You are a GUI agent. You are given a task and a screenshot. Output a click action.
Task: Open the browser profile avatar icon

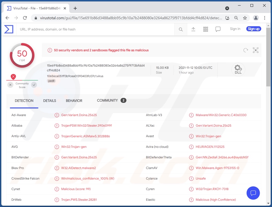(256, 18)
